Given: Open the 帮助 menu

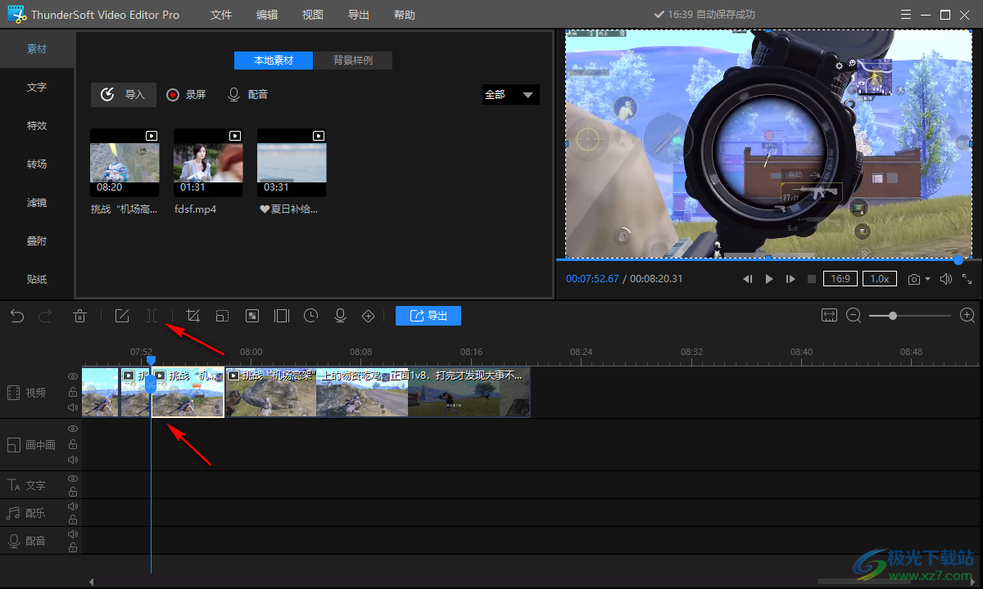Looking at the screenshot, I should click(405, 15).
